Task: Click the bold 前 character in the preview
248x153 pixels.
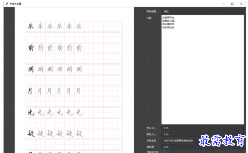Action: click(31, 48)
